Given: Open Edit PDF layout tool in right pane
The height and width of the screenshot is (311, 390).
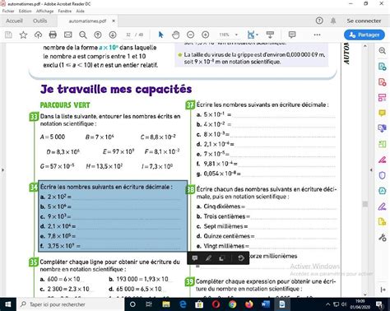Looking at the screenshot, I should pyautogui.click(x=382, y=97).
